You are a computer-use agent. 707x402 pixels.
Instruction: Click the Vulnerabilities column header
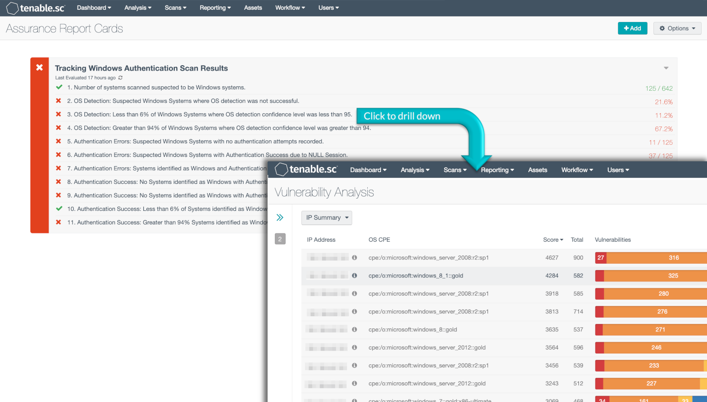613,240
